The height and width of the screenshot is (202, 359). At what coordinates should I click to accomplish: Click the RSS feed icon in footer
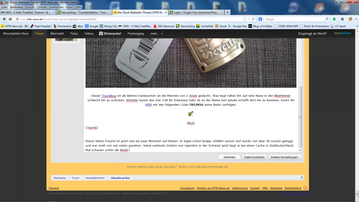tap(305, 188)
